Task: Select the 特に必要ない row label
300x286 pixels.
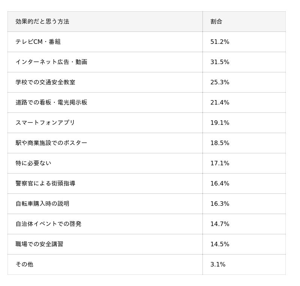Action: tap(105, 163)
